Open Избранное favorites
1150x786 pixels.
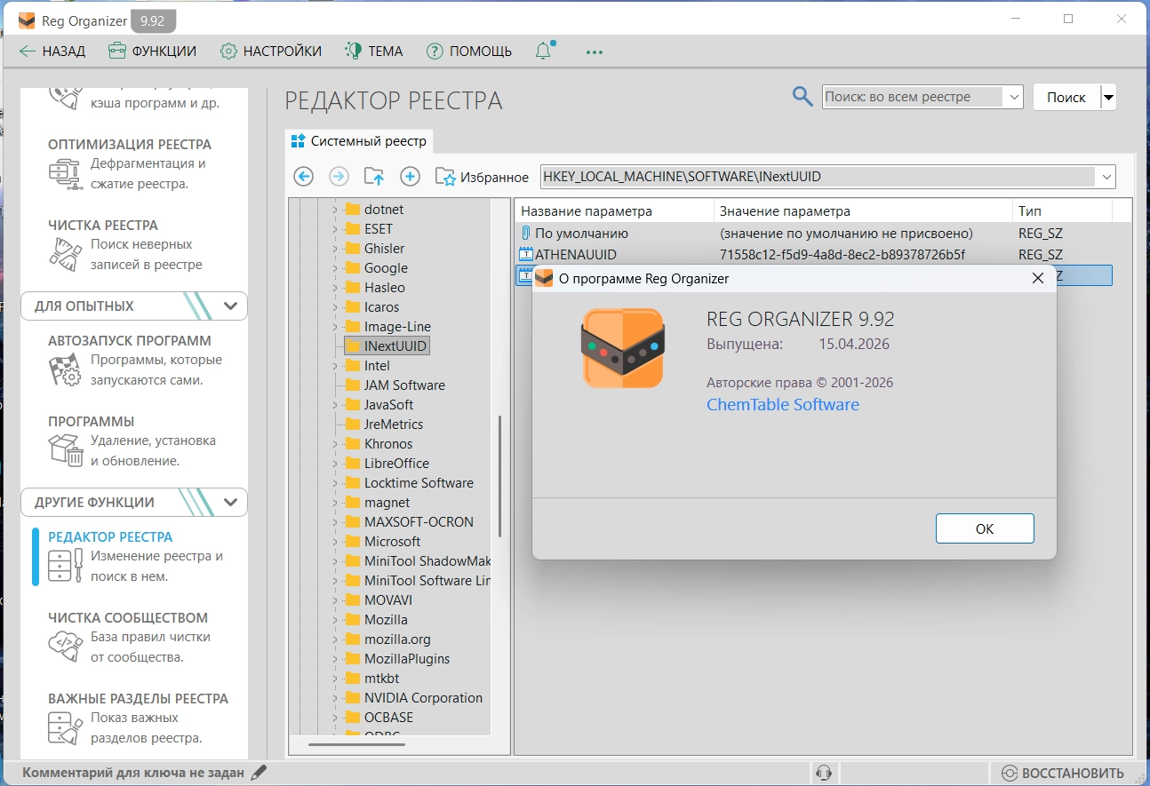482,177
